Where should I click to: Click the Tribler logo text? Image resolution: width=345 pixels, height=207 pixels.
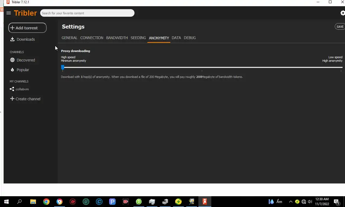[x=25, y=13]
